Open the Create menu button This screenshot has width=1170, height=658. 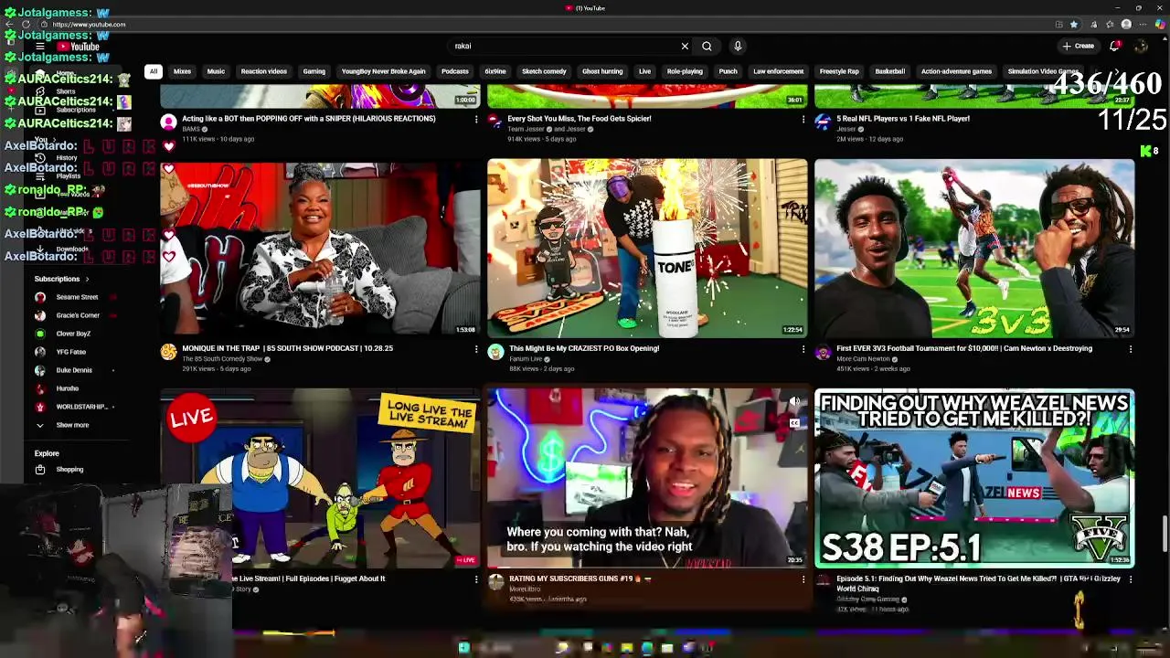[x=1079, y=46]
